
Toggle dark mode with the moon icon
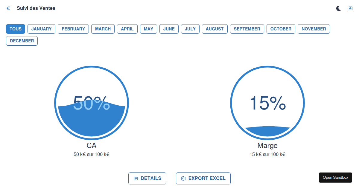pyautogui.click(x=338, y=8)
